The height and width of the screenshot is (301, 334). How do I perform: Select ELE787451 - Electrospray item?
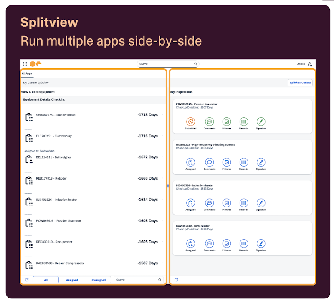coord(54,136)
